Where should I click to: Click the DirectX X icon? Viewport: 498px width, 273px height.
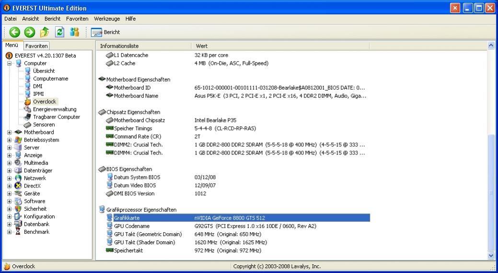(18, 186)
